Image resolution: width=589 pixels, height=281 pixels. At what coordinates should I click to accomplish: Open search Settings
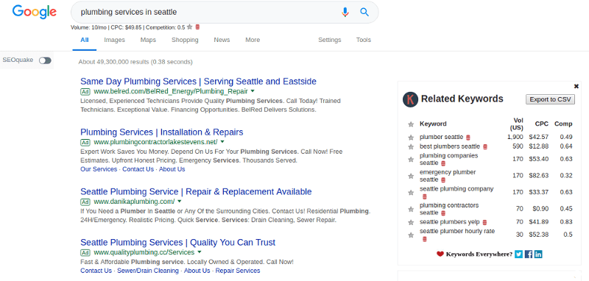coord(329,40)
